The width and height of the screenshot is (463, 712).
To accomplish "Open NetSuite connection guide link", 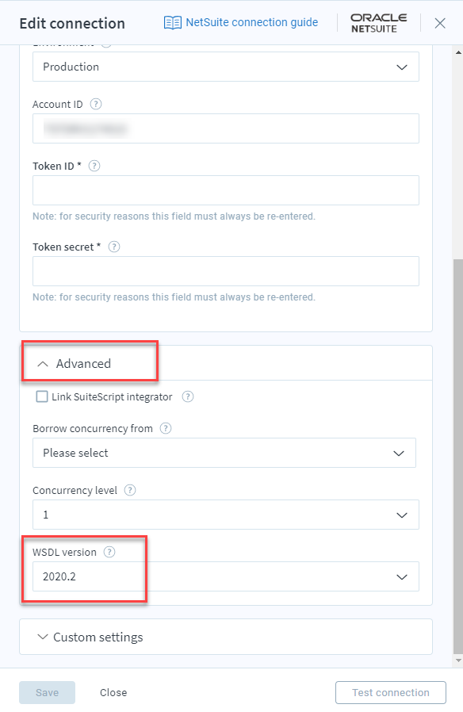I will (252, 22).
